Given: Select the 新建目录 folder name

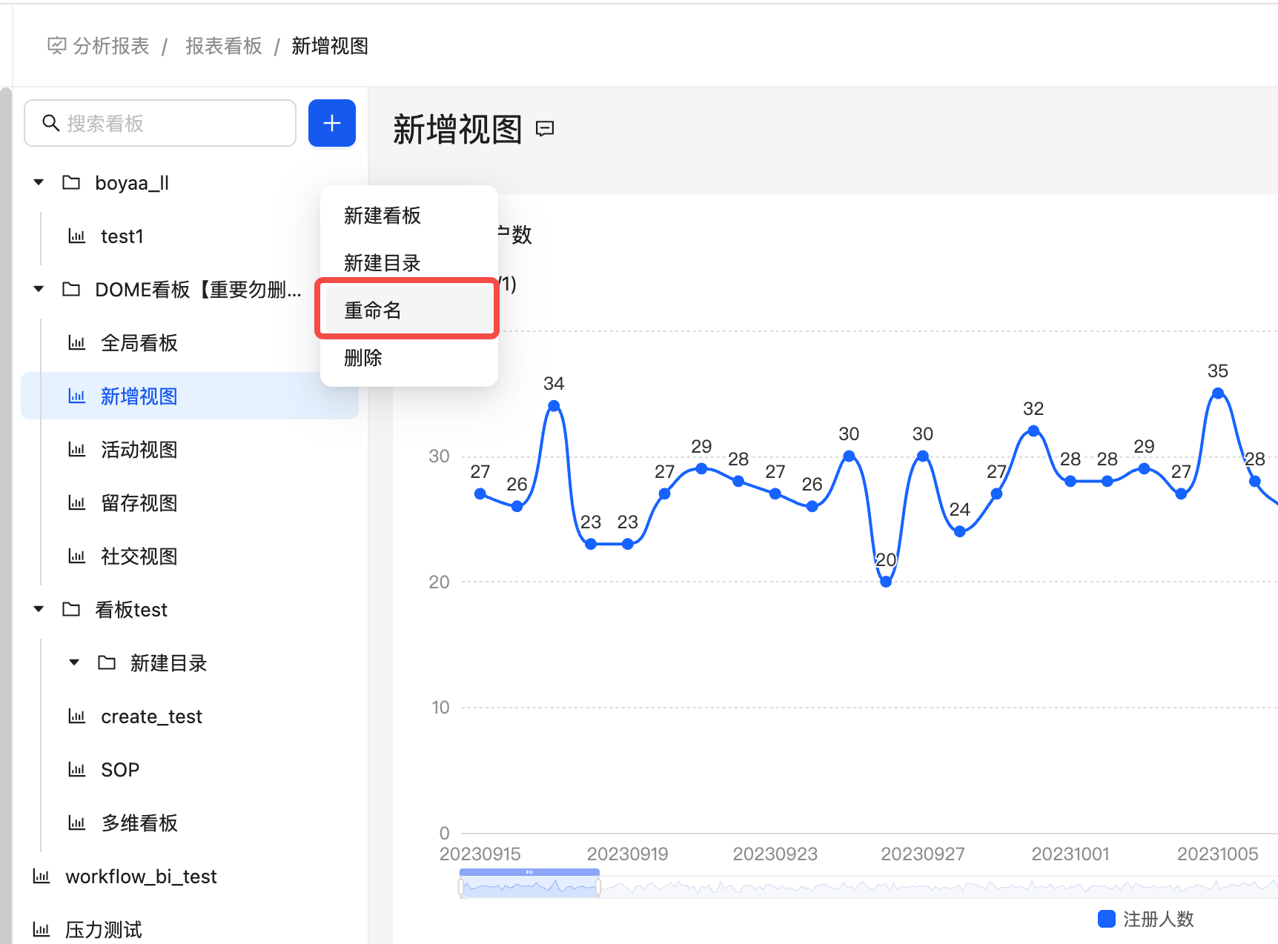Looking at the screenshot, I should 168,663.
